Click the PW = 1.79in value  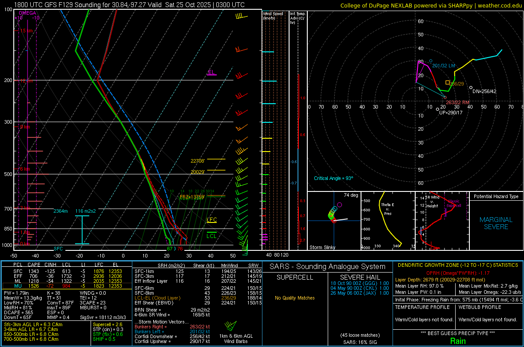pyautogui.click(x=16, y=293)
